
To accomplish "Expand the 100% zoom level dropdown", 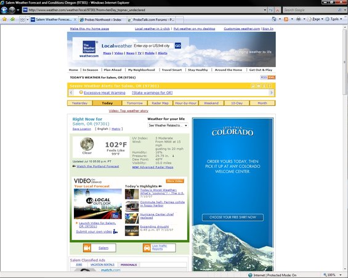I will (341, 275).
